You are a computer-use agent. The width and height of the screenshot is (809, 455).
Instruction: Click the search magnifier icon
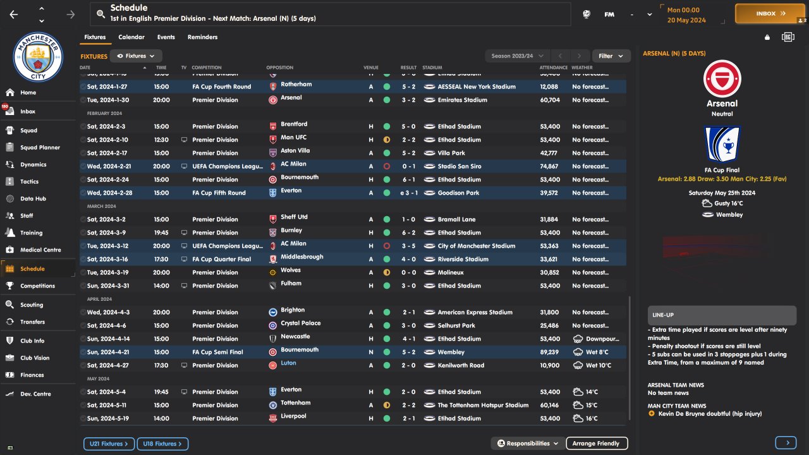tap(101, 13)
